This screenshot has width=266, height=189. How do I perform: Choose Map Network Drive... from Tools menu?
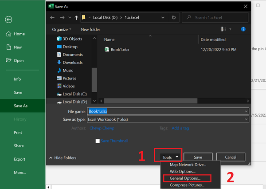click(x=188, y=165)
